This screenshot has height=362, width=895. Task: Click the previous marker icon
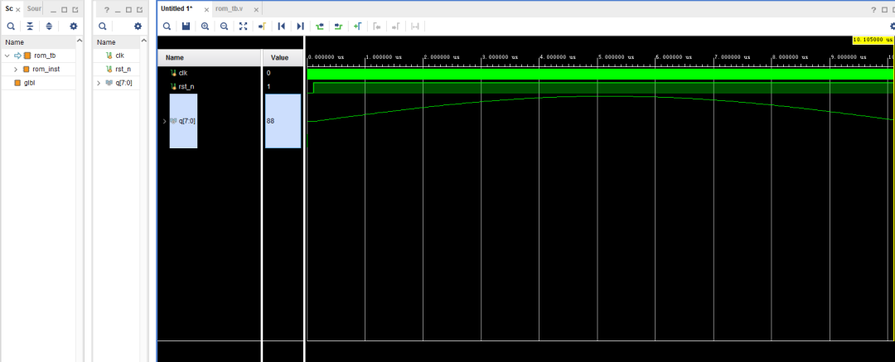377,27
